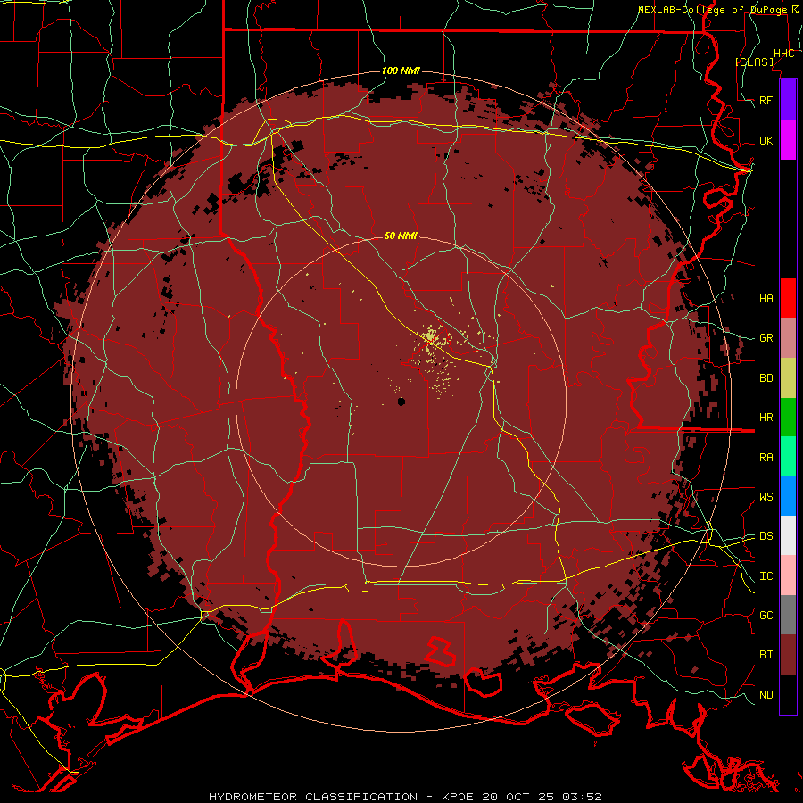Viewport: 803px width, 803px height.
Task: Click the ND black legend swatch
Action: (x=788, y=694)
